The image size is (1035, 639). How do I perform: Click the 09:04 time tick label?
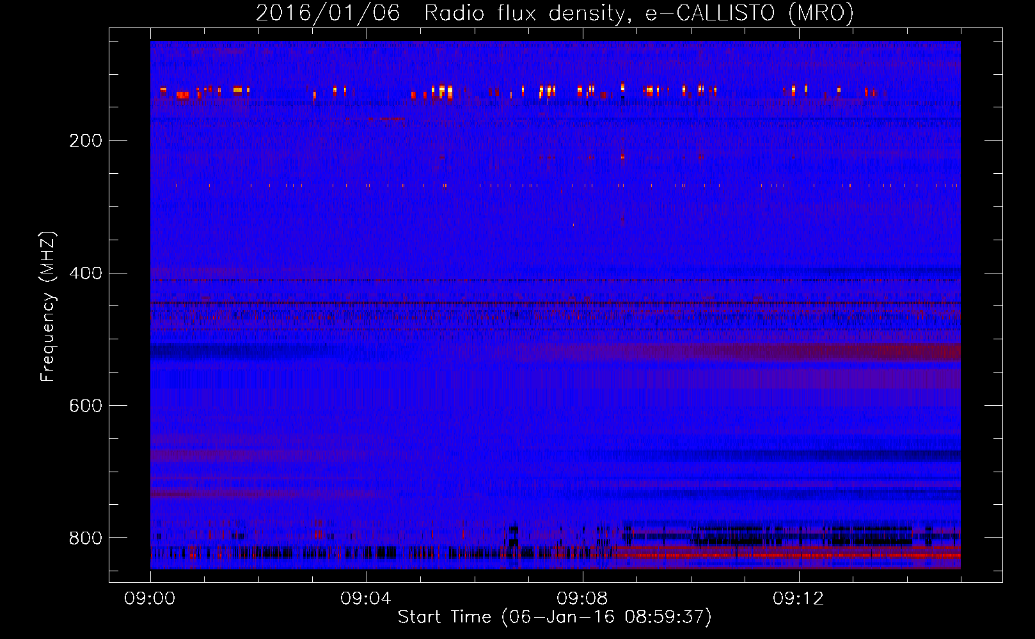[366, 599]
